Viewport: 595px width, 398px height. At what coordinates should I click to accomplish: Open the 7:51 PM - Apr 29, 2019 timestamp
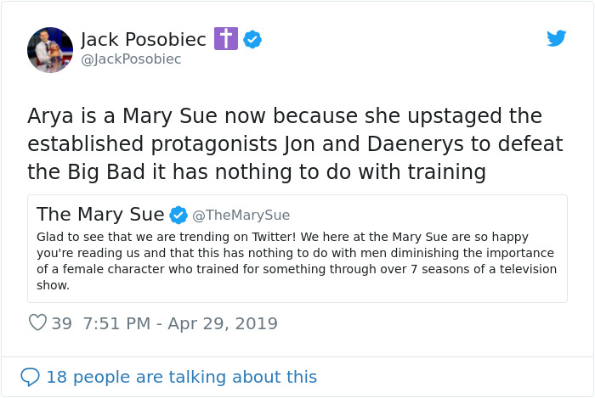click(x=180, y=323)
